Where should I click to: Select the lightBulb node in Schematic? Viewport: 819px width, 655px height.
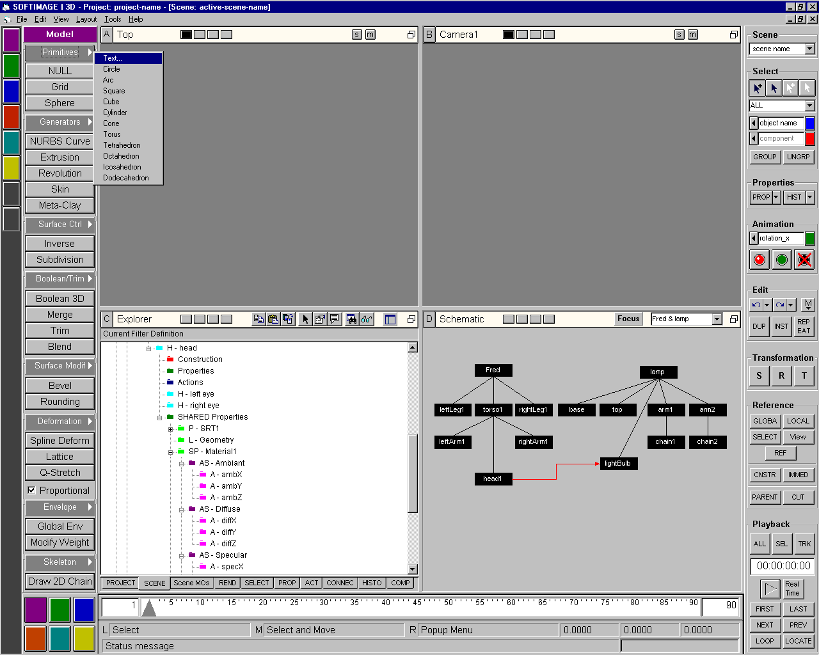[617, 463]
